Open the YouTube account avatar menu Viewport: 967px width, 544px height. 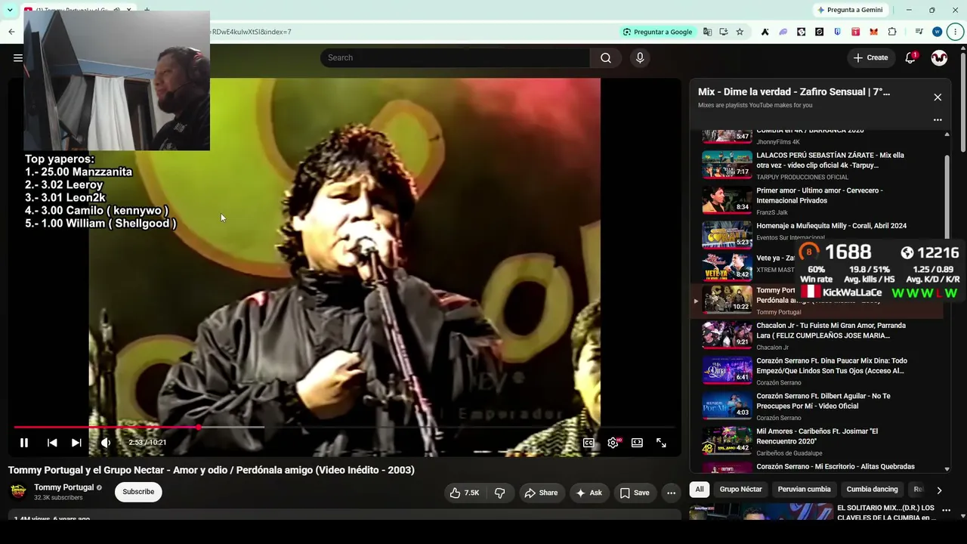(939, 57)
